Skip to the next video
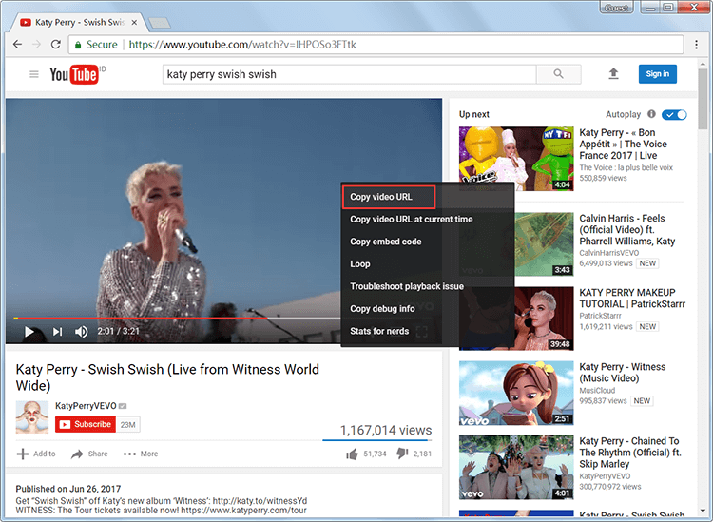The height and width of the screenshot is (522, 713). (57, 332)
